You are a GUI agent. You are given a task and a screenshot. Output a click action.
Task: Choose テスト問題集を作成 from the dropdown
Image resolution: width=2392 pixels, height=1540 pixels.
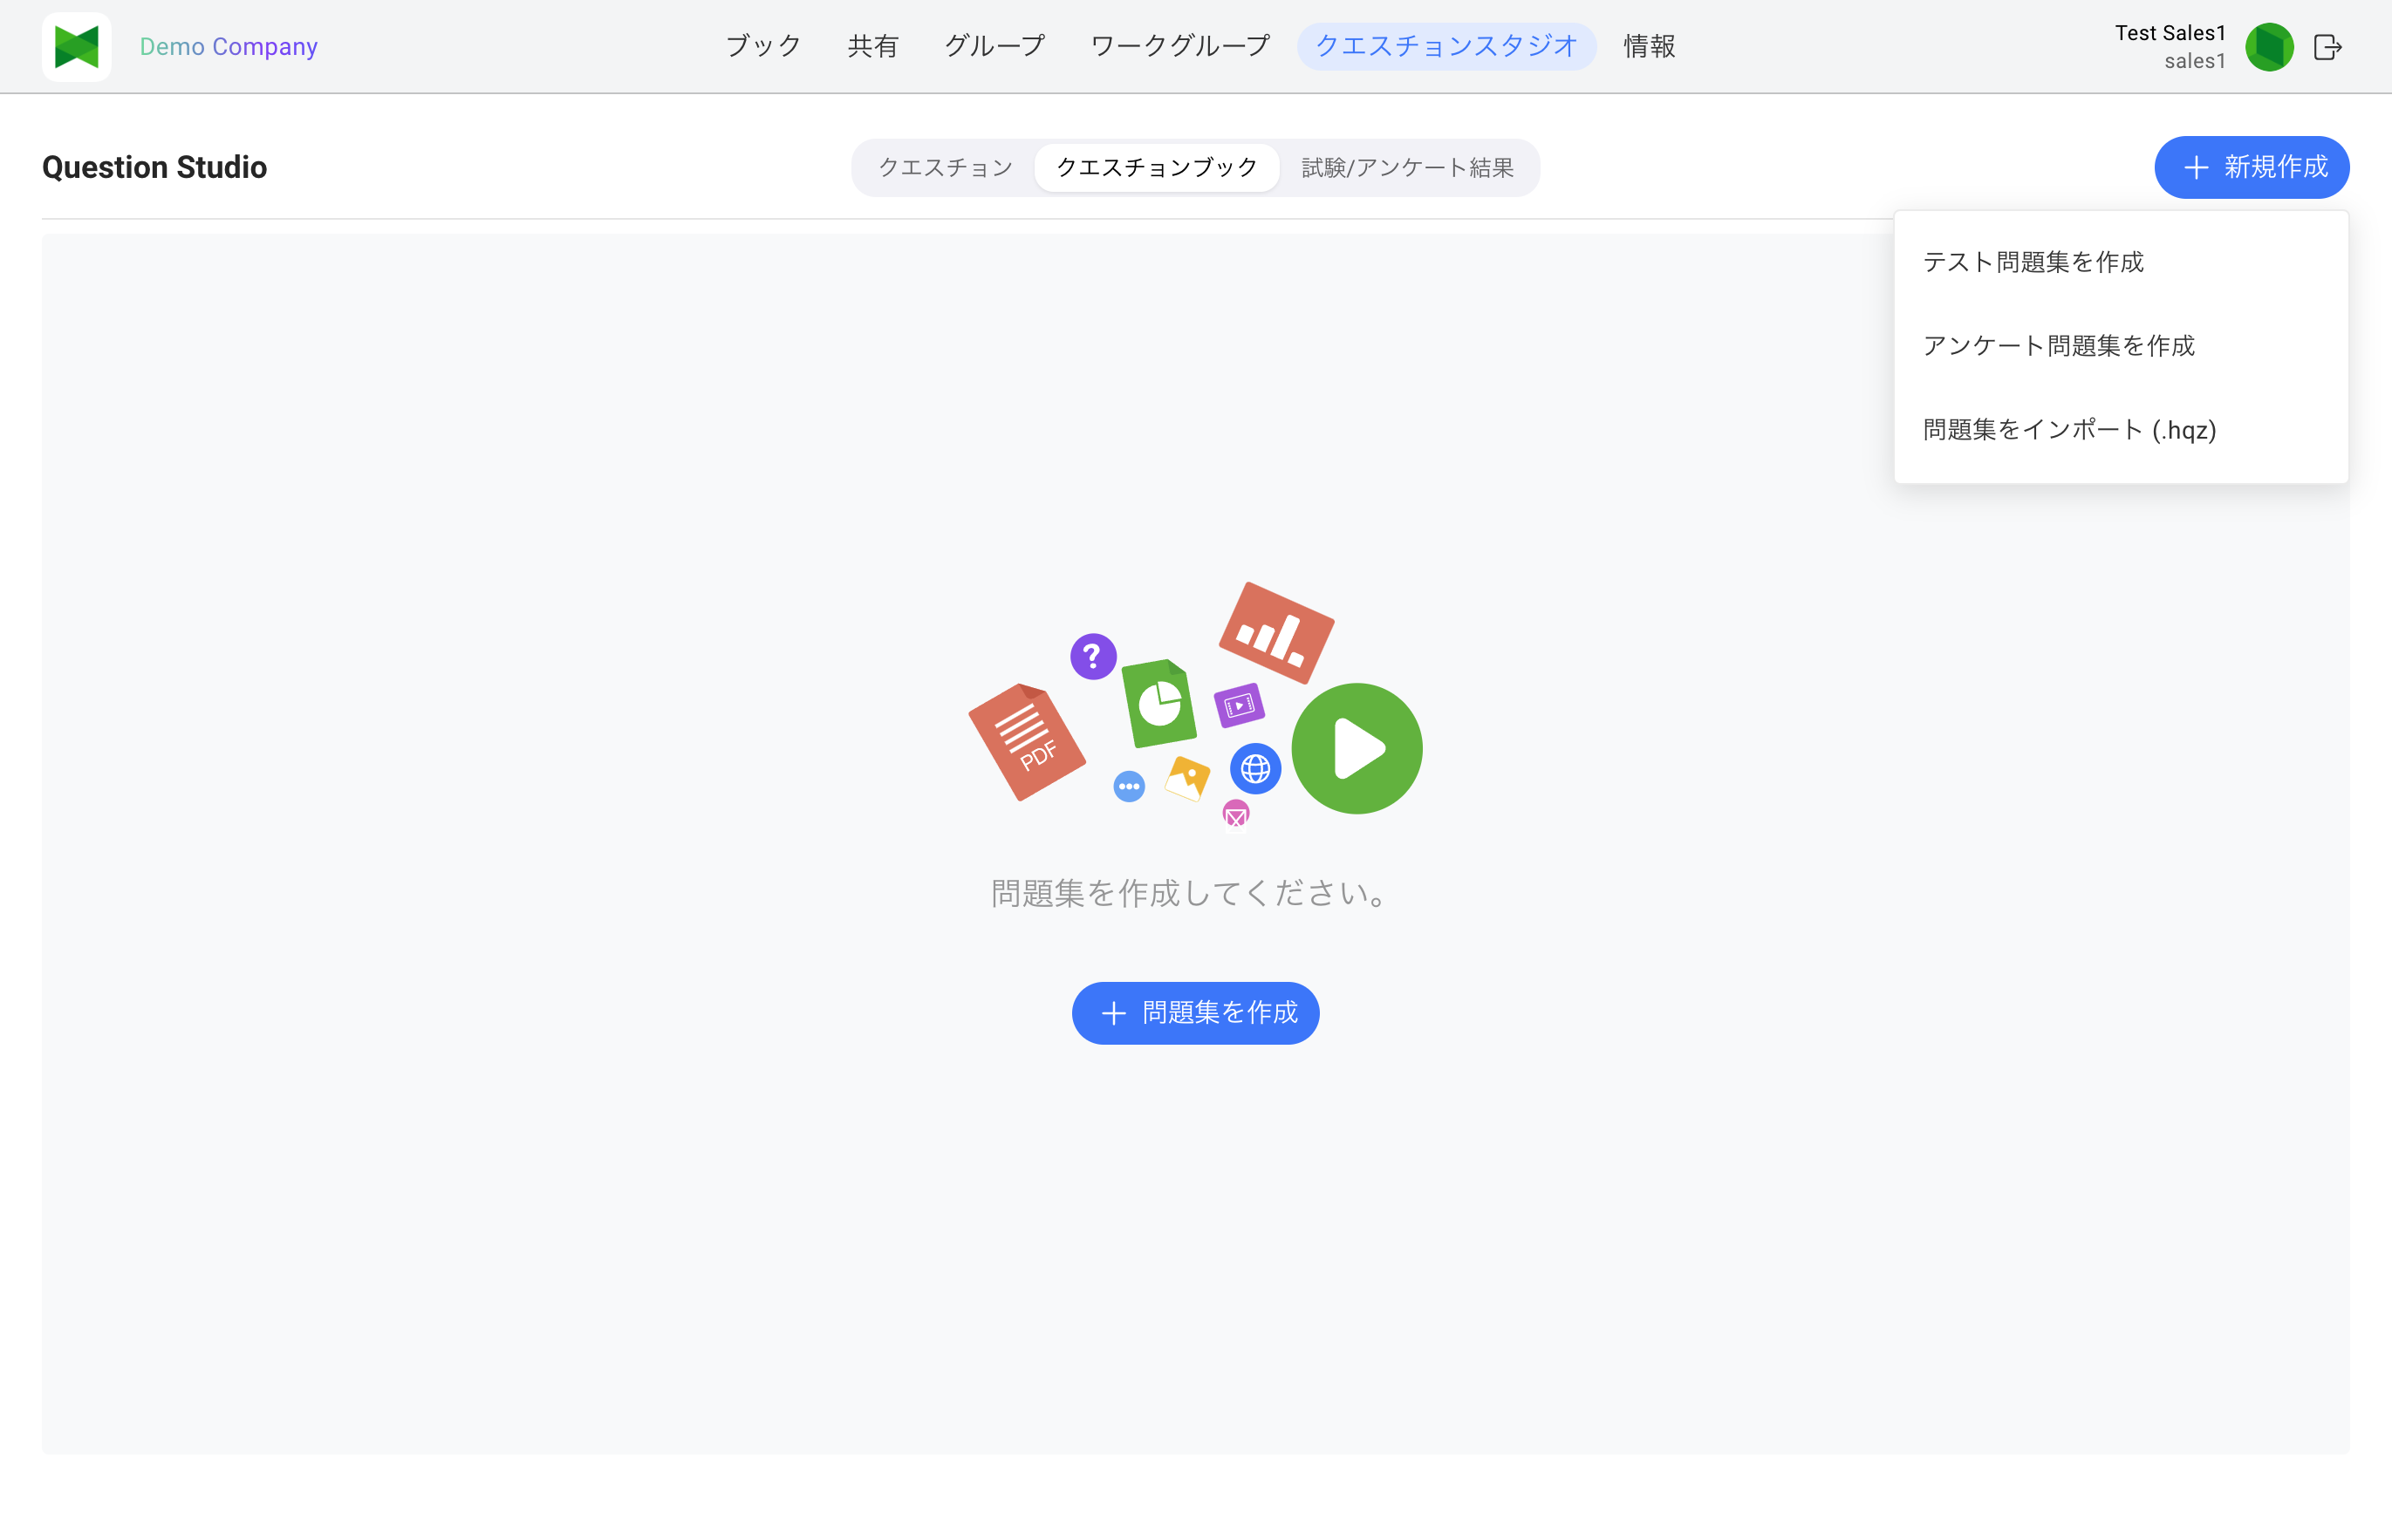(2121, 262)
